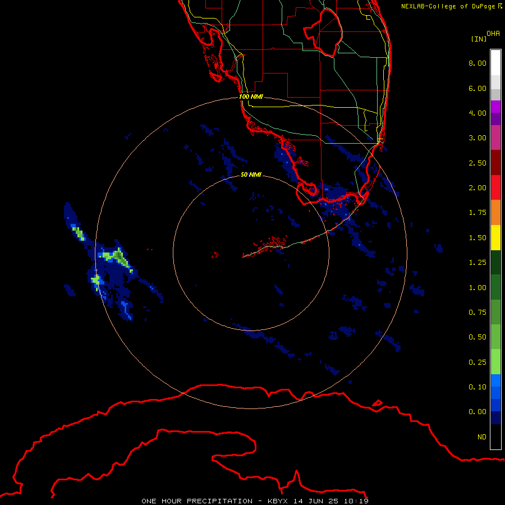This screenshot has height=505, width=505.
Task: Select the dark red 2.50 legend color
Action: [495, 163]
